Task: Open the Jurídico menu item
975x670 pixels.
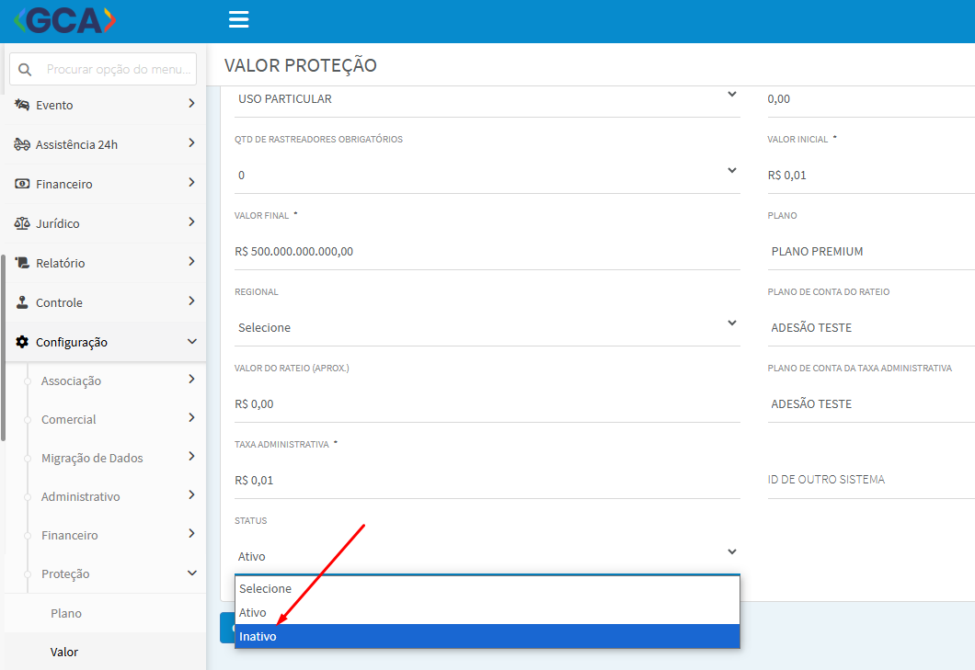Action: coord(106,223)
